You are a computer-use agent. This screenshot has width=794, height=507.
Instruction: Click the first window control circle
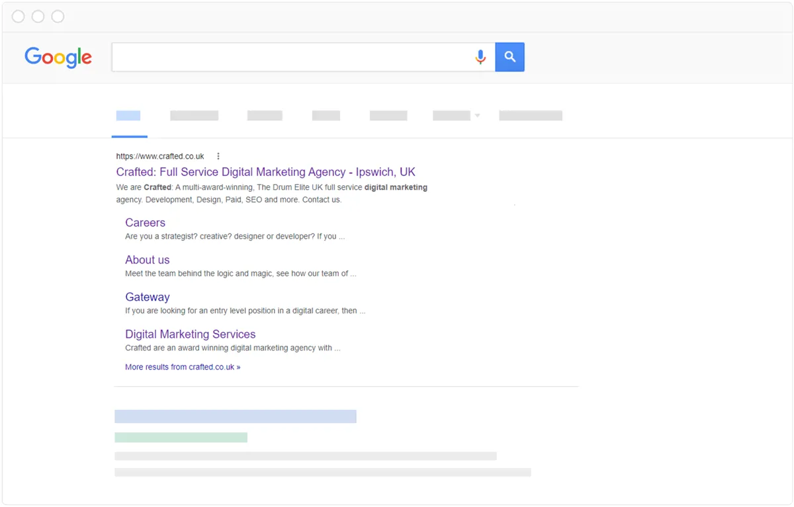click(x=19, y=17)
